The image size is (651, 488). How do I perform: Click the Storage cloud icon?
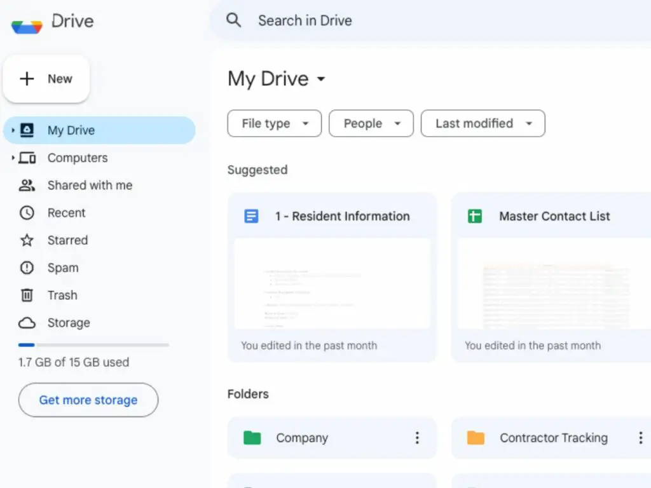pos(27,323)
